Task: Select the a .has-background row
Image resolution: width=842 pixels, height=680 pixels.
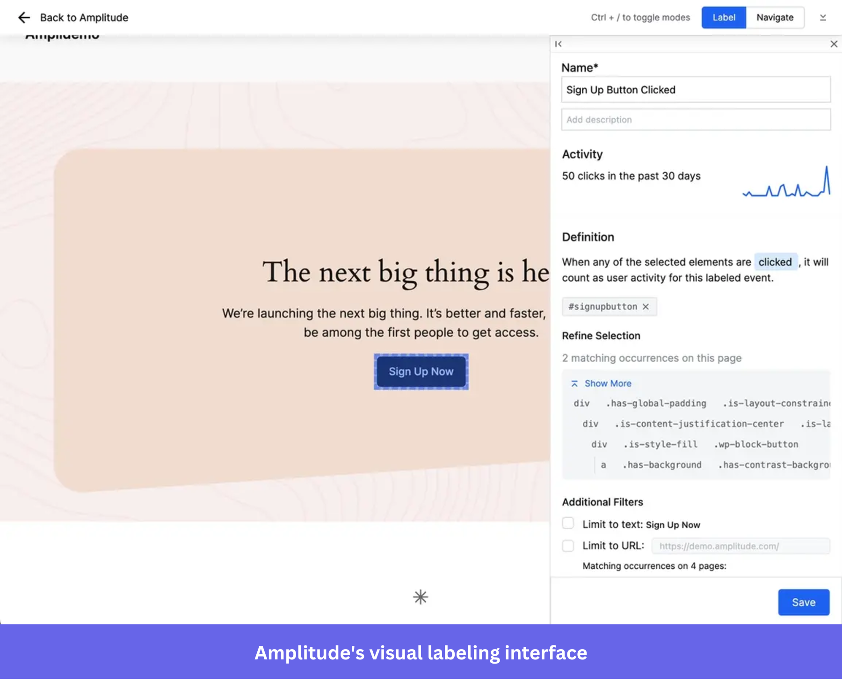Action: tap(713, 465)
